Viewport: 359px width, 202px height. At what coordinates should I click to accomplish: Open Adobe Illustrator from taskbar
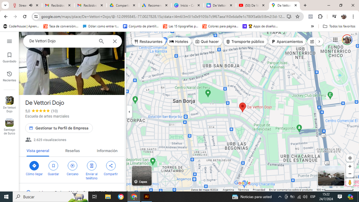pyautogui.click(x=147, y=197)
